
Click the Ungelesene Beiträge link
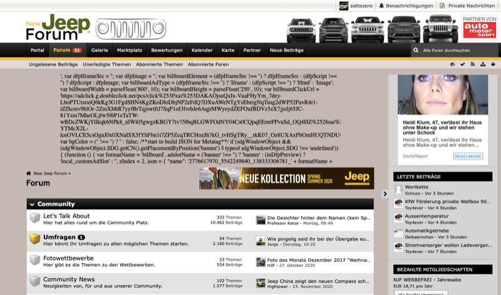(x=53, y=65)
